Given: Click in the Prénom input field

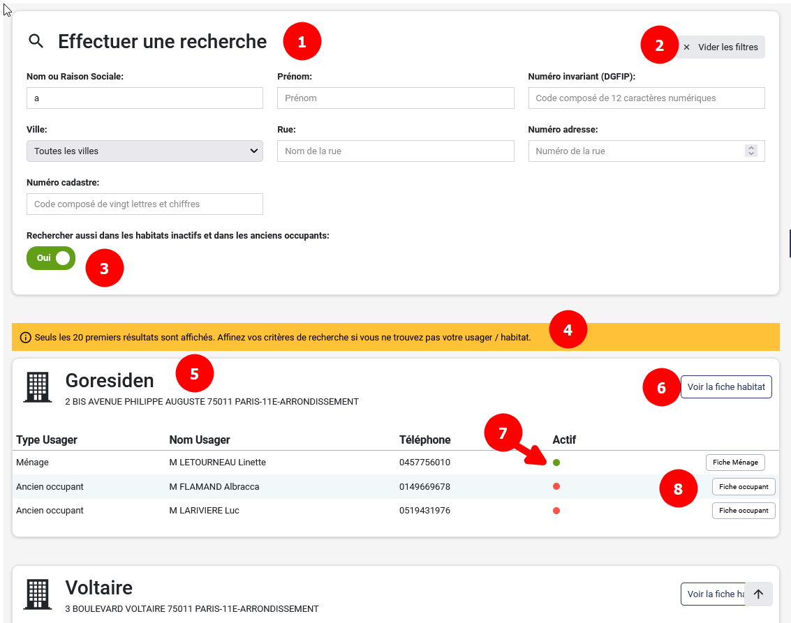Looking at the screenshot, I should pyautogui.click(x=395, y=98).
